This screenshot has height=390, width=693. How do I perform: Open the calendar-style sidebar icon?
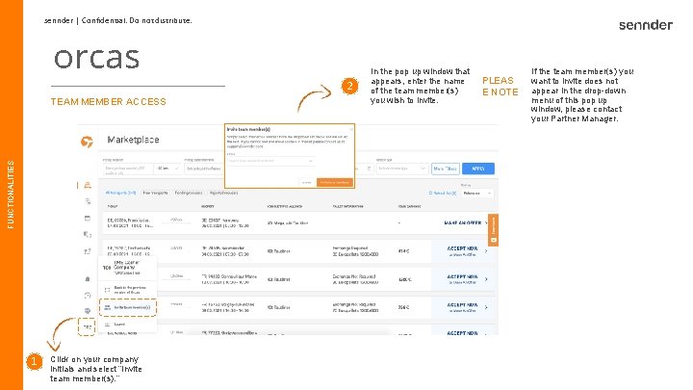[x=87, y=218]
